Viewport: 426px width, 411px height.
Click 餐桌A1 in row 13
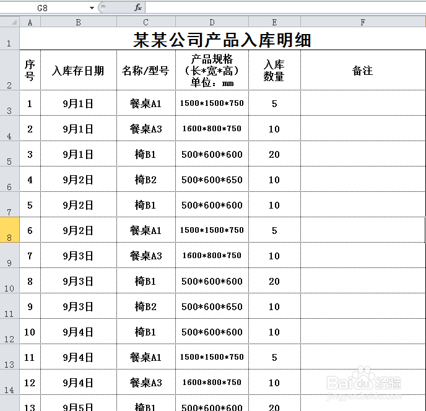(x=146, y=357)
